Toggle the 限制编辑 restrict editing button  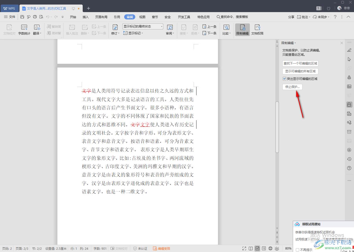[242, 30]
